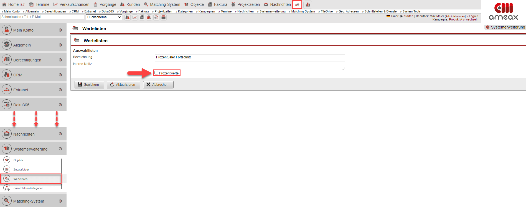Open Zusatzfelder-Kategorien in the sidebar
The width and height of the screenshot is (526, 207).
28,188
